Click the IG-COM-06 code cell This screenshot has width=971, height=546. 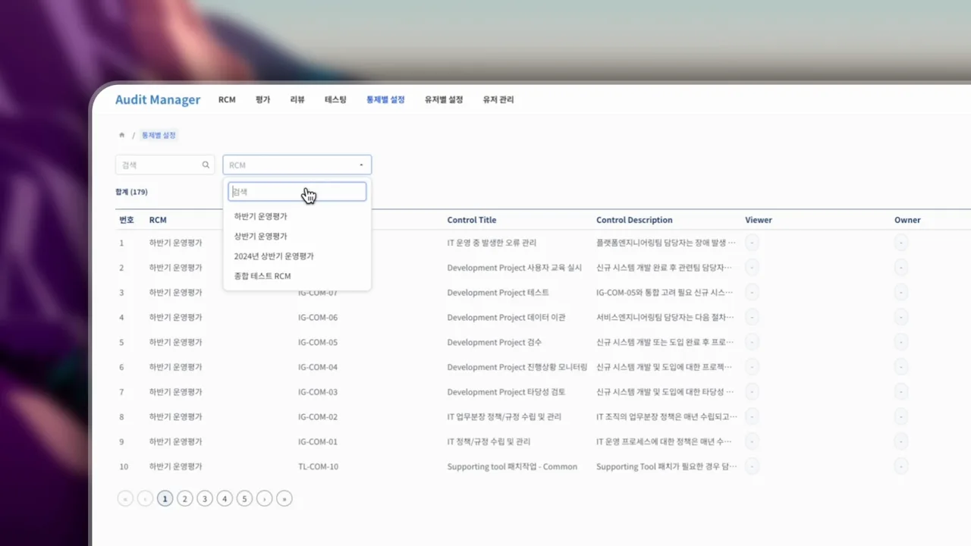coord(318,317)
